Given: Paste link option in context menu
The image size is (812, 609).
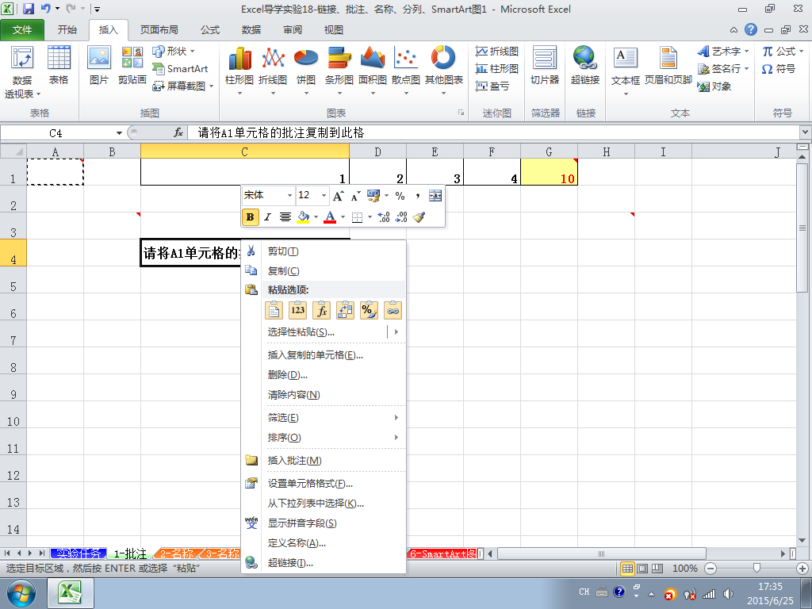Looking at the screenshot, I should (x=393, y=310).
